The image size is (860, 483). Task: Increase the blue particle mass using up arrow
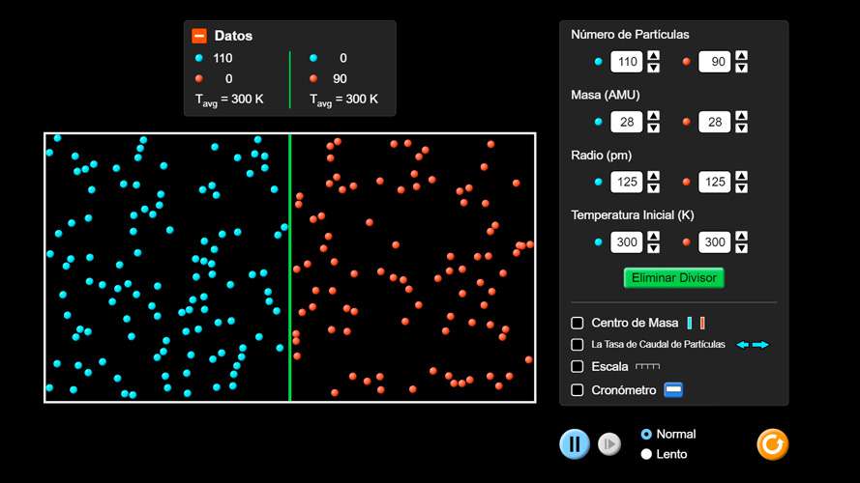653,116
